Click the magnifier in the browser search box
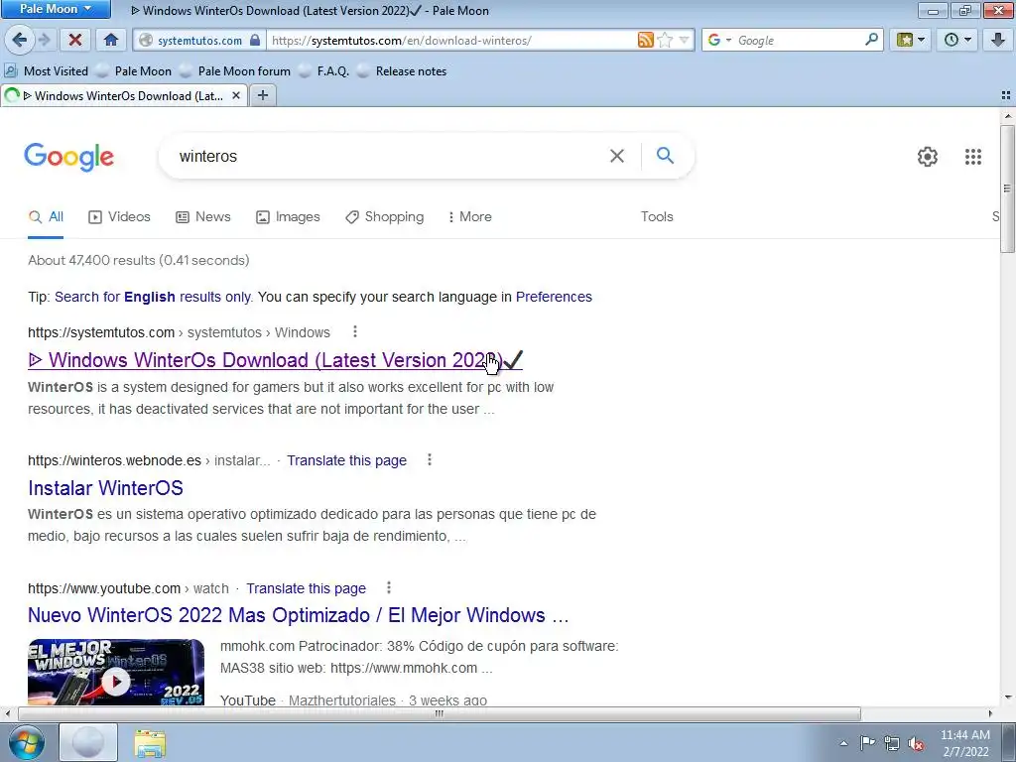The height and width of the screenshot is (762, 1016). [x=871, y=40]
